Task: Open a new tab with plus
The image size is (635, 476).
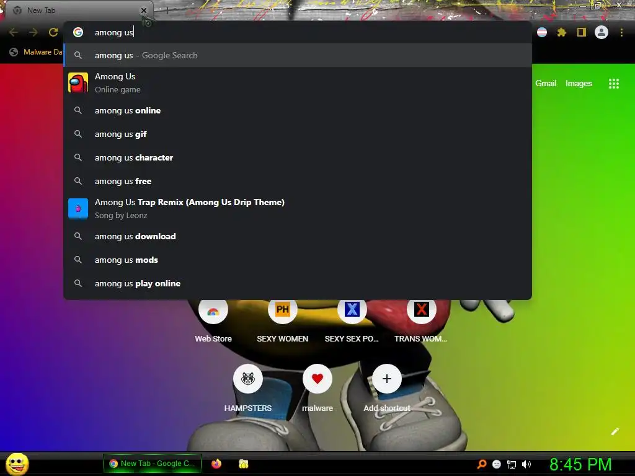Action: pos(167,11)
